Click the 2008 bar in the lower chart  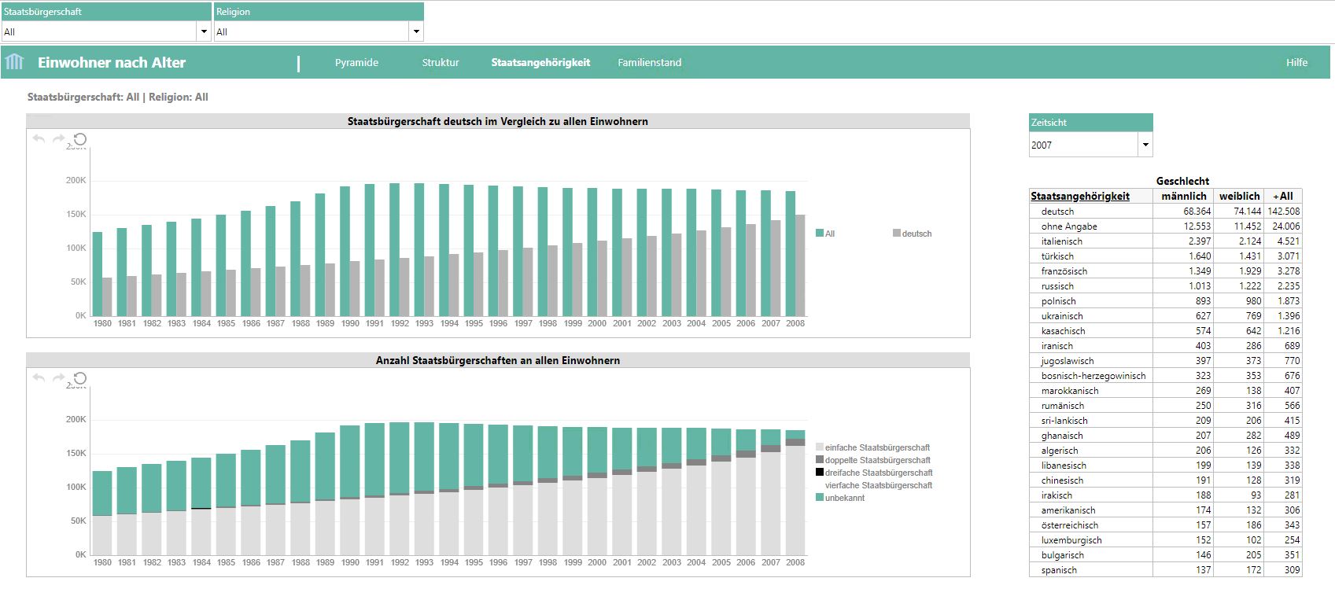(795, 495)
